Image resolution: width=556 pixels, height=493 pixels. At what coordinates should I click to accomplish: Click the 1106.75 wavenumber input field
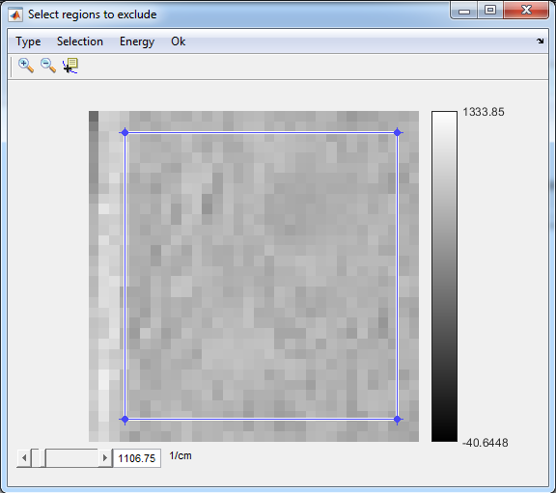[137, 458]
